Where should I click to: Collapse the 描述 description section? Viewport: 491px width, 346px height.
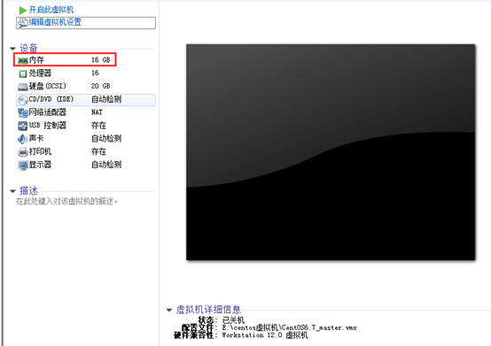pos(12,190)
